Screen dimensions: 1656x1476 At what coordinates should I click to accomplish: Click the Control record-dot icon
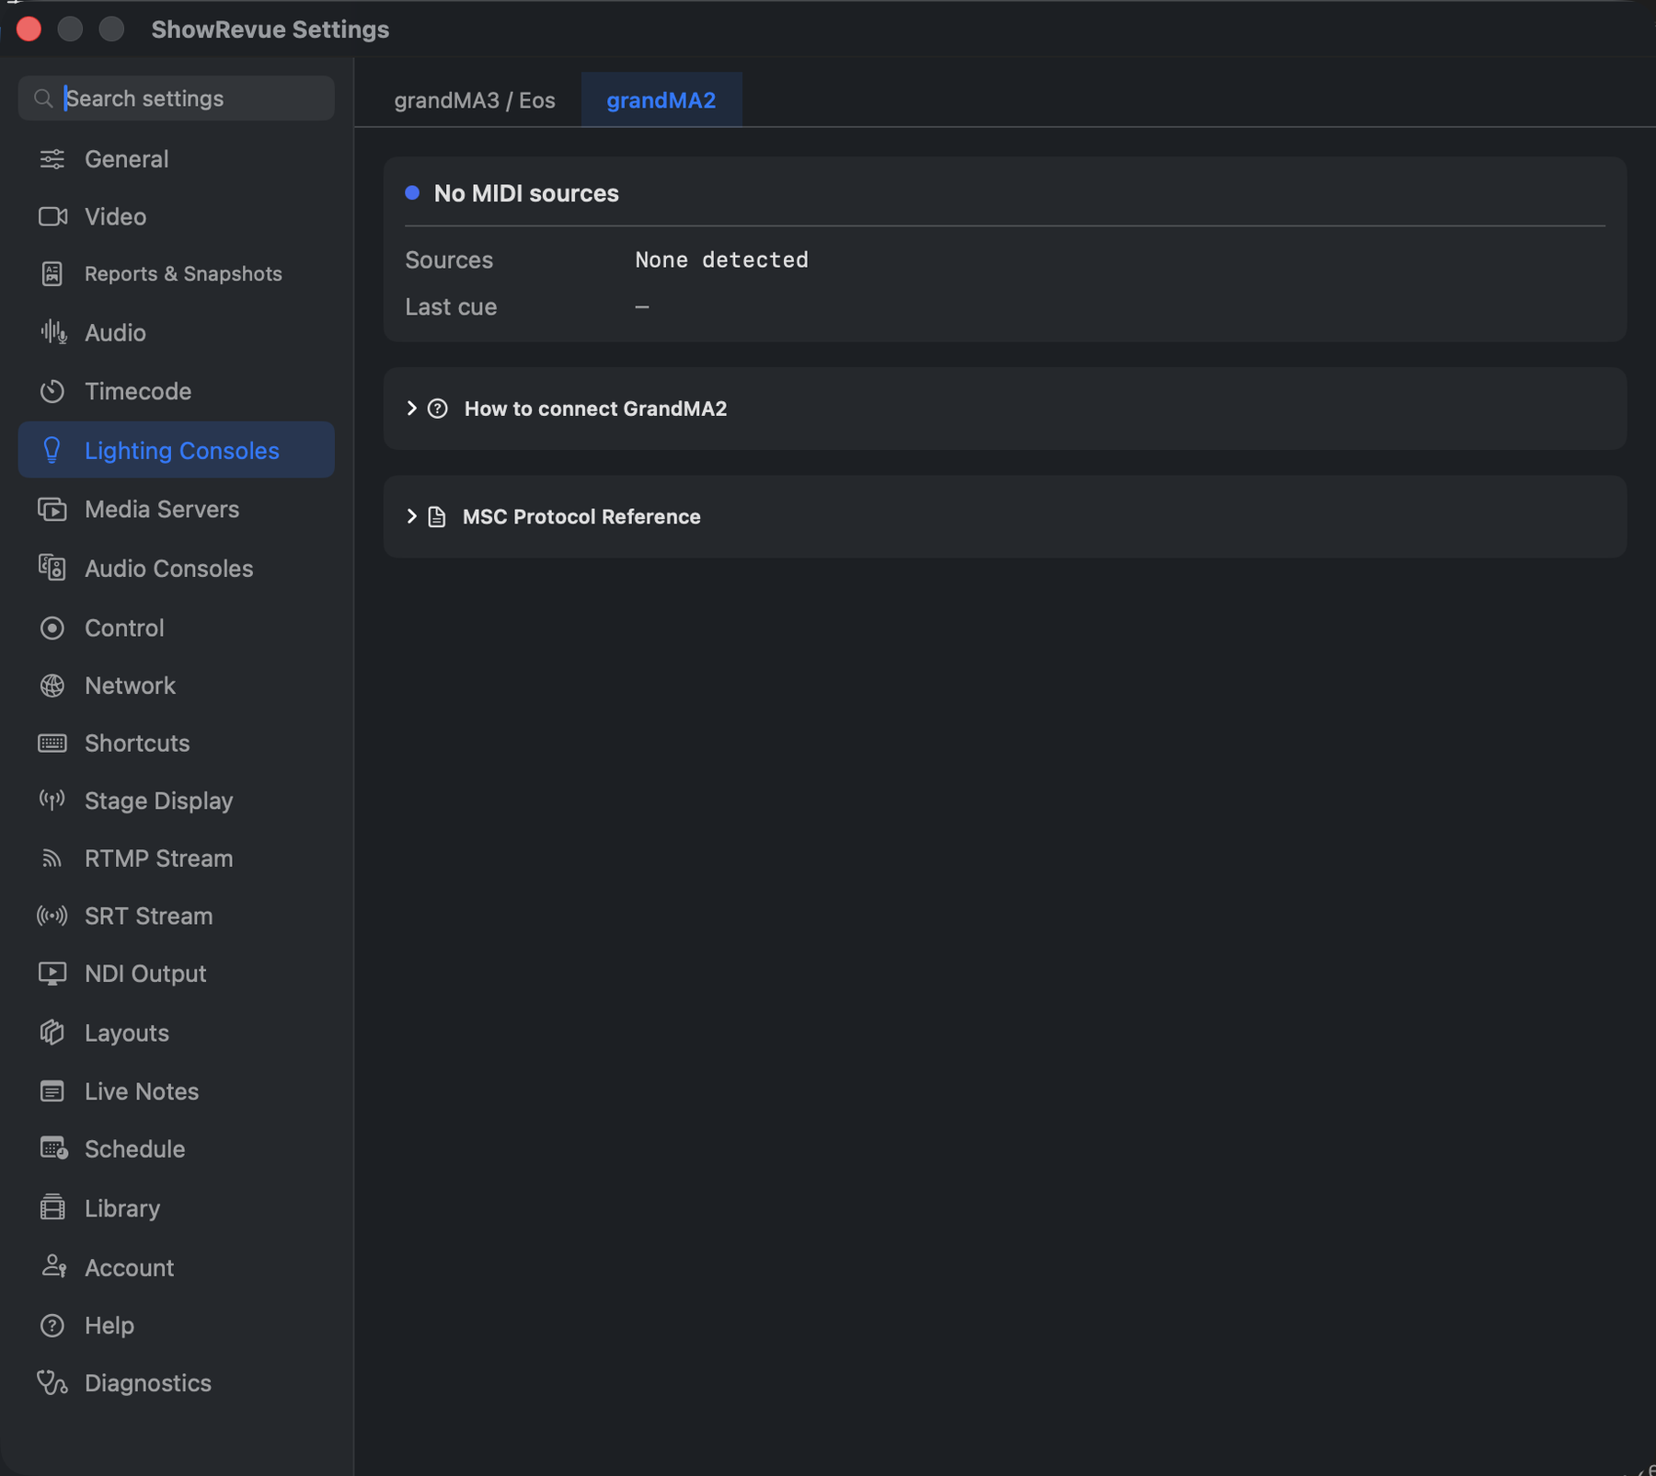click(52, 628)
